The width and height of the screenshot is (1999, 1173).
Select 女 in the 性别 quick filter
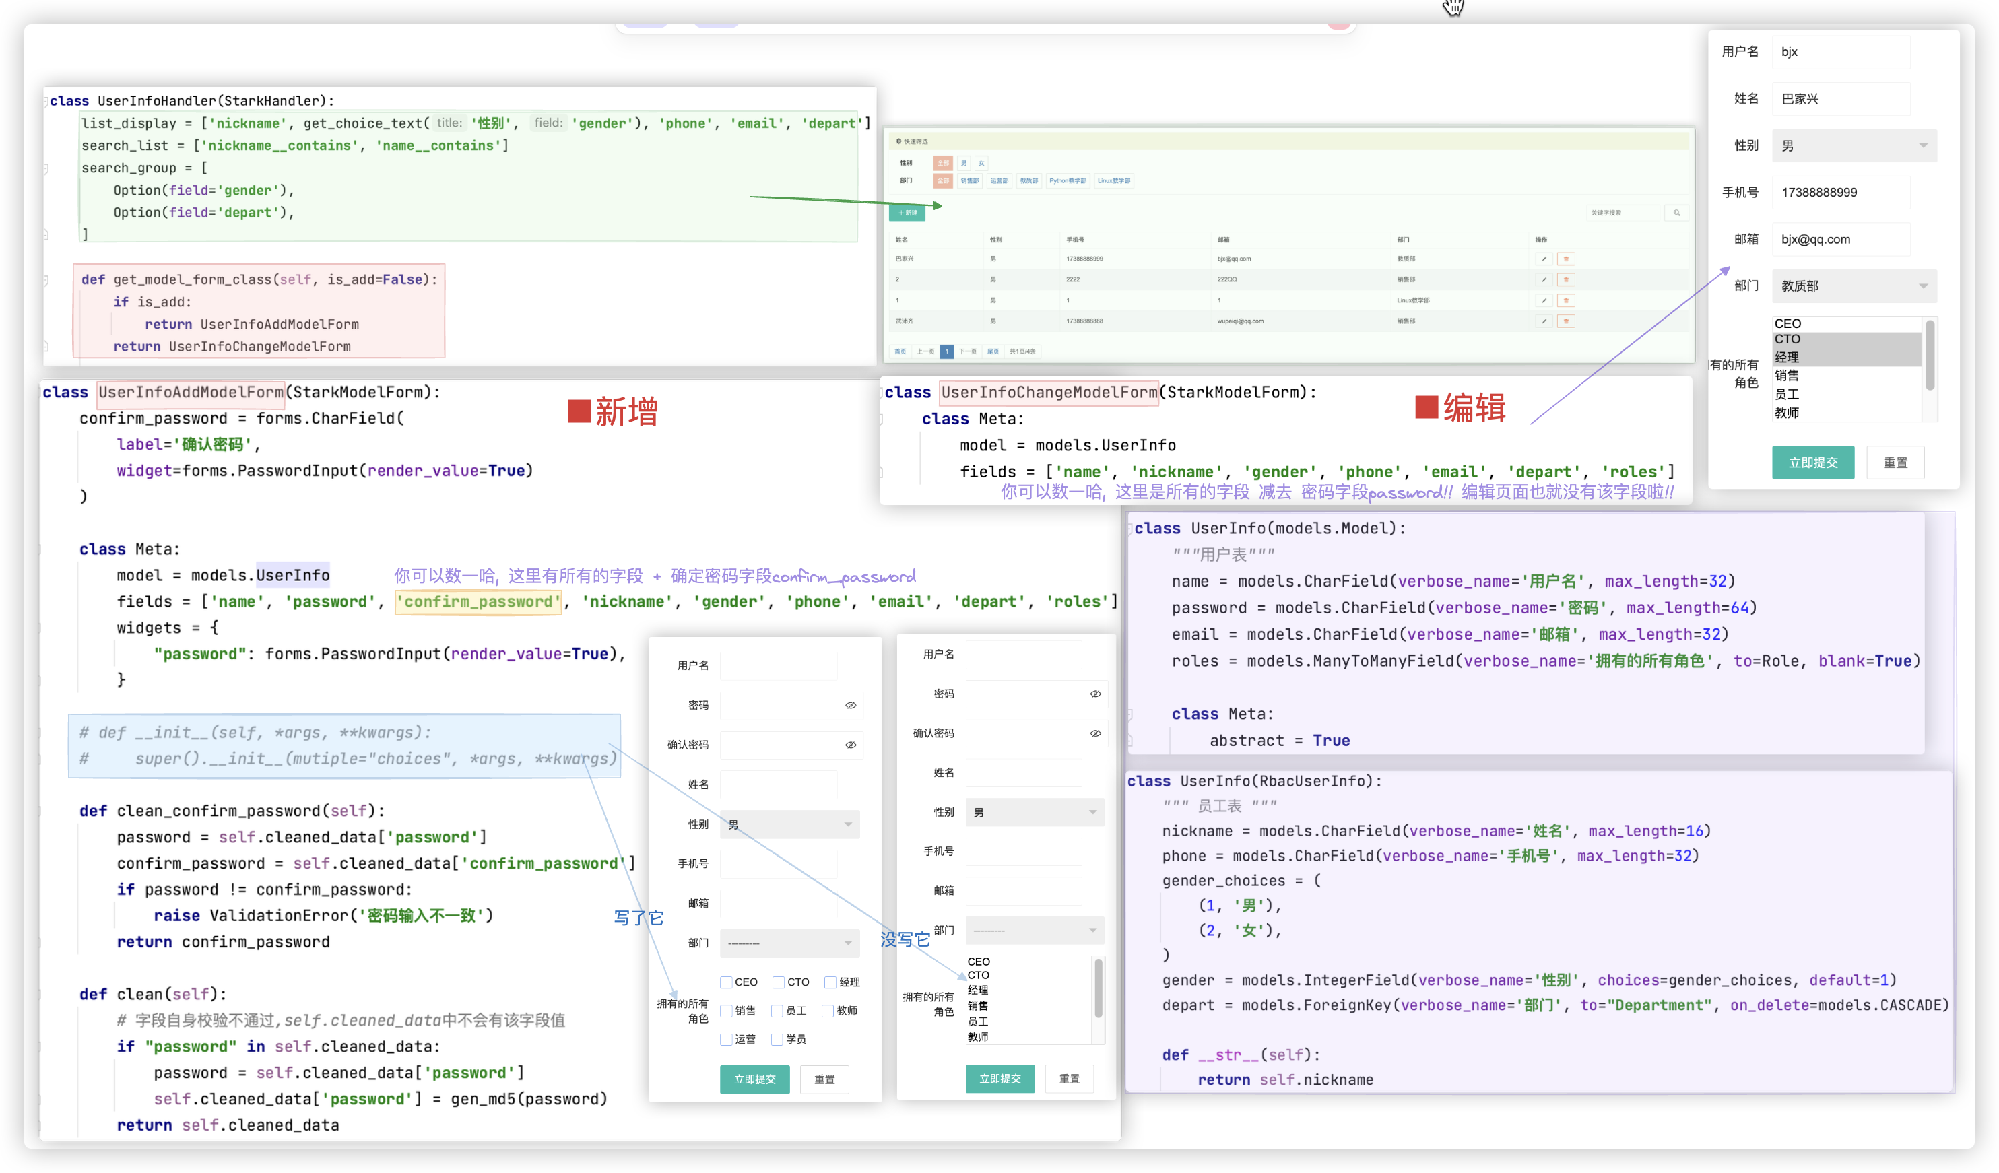click(x=981, y=162)
